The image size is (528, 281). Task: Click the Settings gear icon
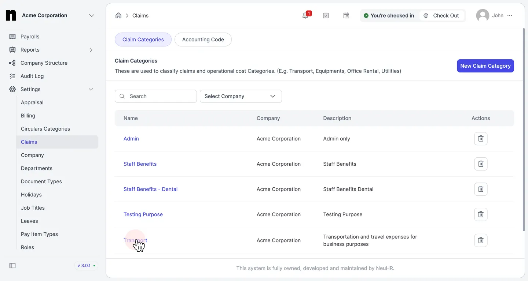[x=12, y=89]
